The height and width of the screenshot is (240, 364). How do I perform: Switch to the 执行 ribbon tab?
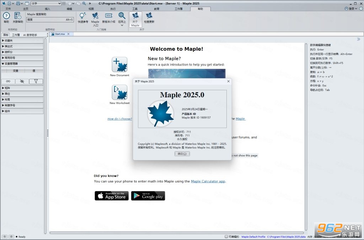tap(113, 9)
